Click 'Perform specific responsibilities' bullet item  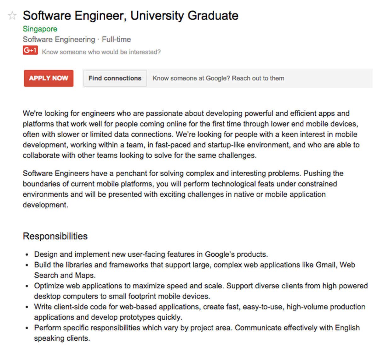click(x=197, y=328)
